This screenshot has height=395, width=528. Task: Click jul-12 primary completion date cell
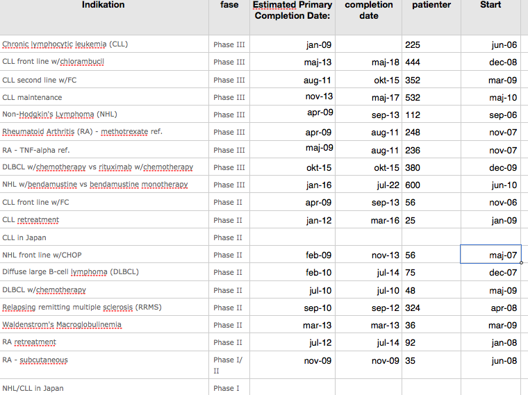pos(292,342)
